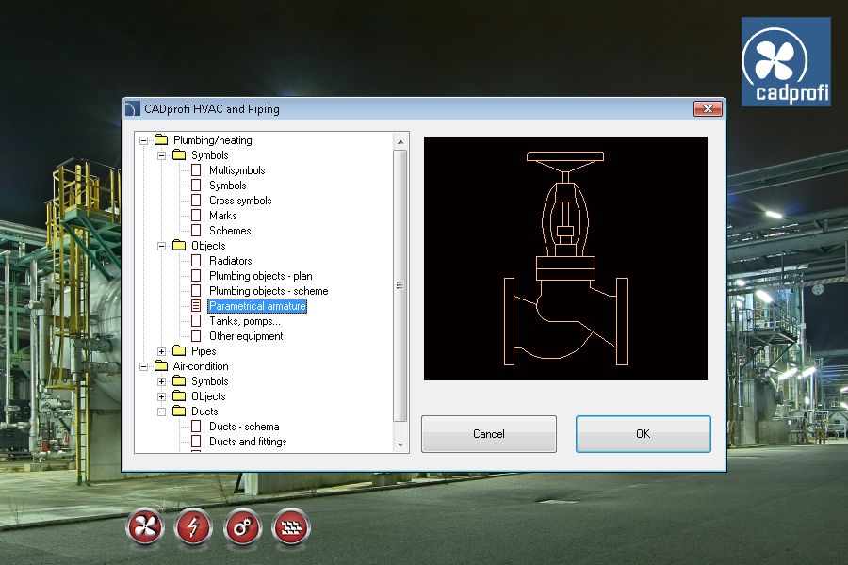Open the Mechanical gears module button
848x565 pixels.
[242, 526]
